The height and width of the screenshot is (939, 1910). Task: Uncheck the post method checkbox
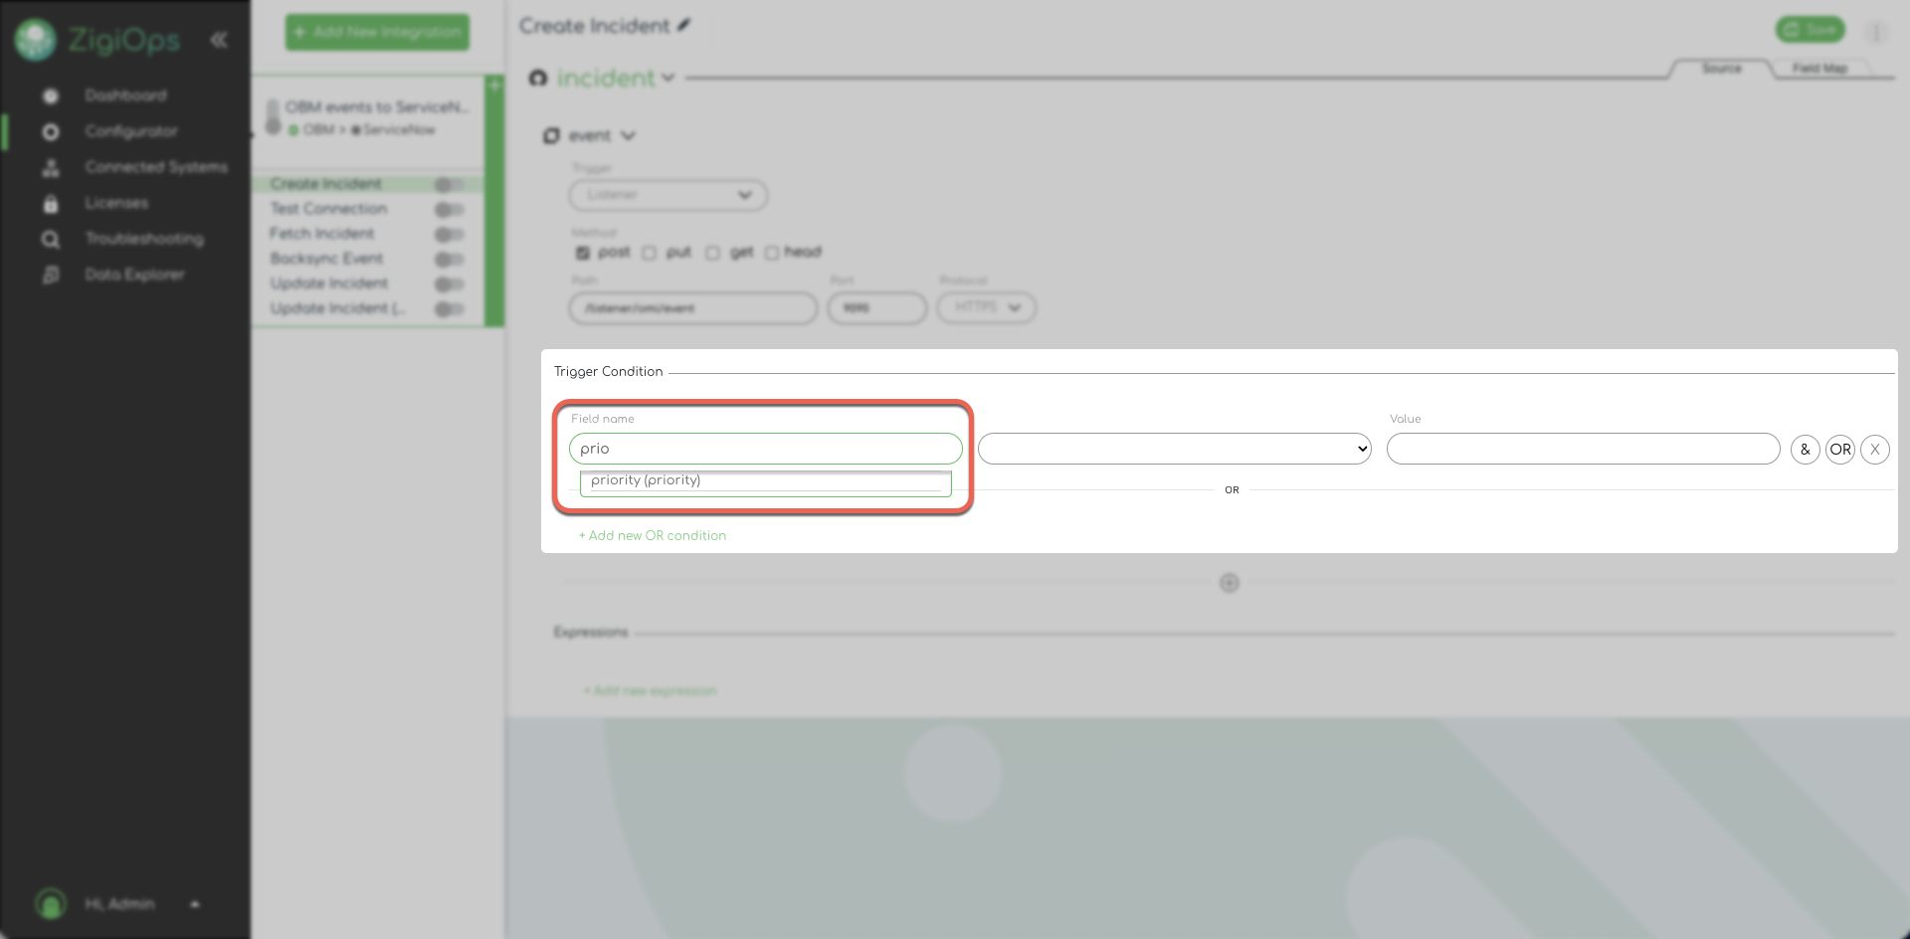(x=583, y=253)
